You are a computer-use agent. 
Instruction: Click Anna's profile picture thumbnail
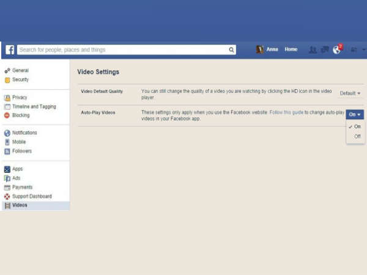point(260,50)
